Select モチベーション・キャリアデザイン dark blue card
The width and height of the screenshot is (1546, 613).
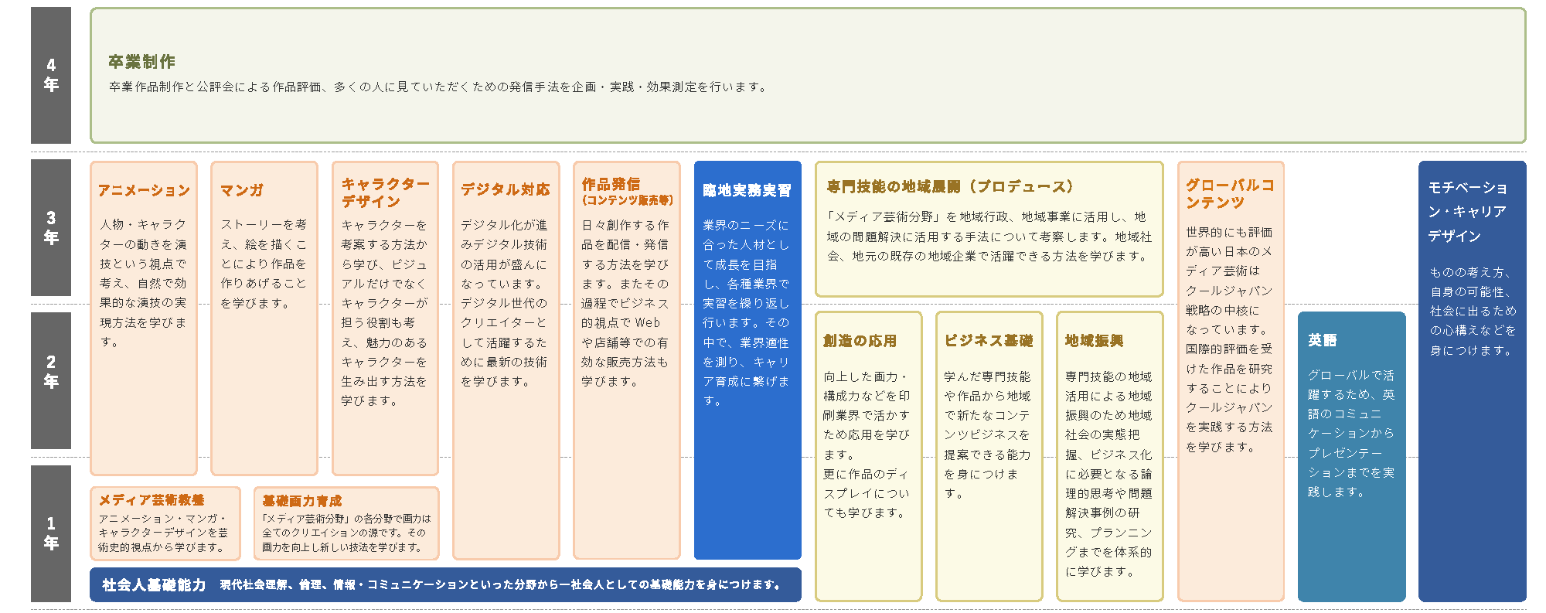[1472, 380]
